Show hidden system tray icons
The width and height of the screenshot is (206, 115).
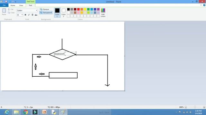pyautogui.click(x=176, y=112)
